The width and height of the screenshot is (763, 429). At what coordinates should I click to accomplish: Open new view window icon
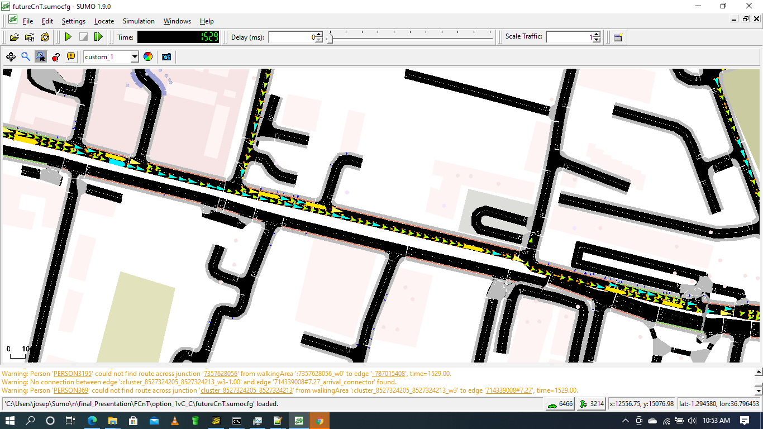pyautogui.click(x=618, y=37)
